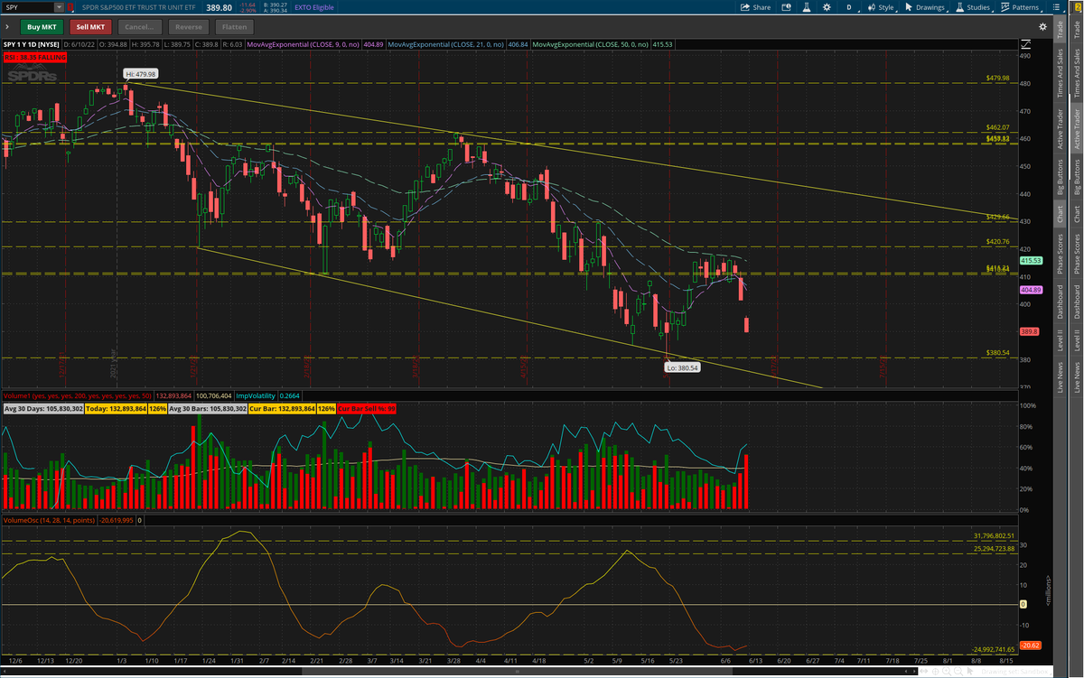Select inner-column Times And Sales tab
The width and height of the screenshot is (1084, 678).
[1061, 72]
